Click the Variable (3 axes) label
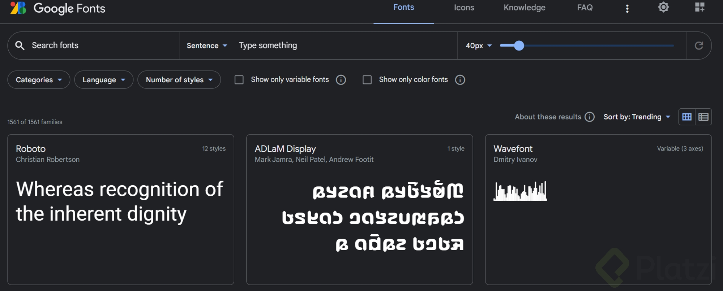Image resolution: width=723 pixels, height=291 pixels. click(x=680, y=149)
